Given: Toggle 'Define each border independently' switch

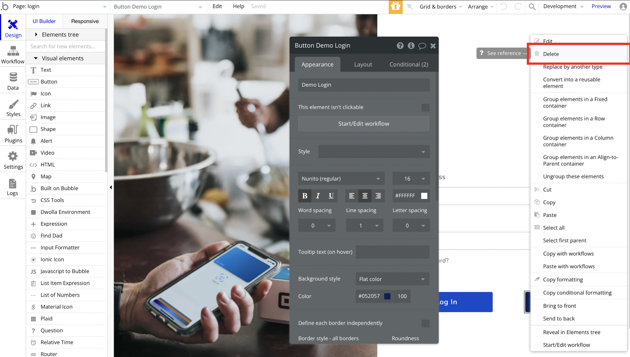Looking at the screenshot, I should (x=426, y=323).
